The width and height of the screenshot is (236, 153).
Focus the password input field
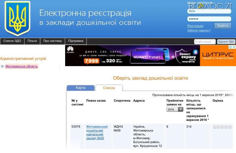[209, 19]
